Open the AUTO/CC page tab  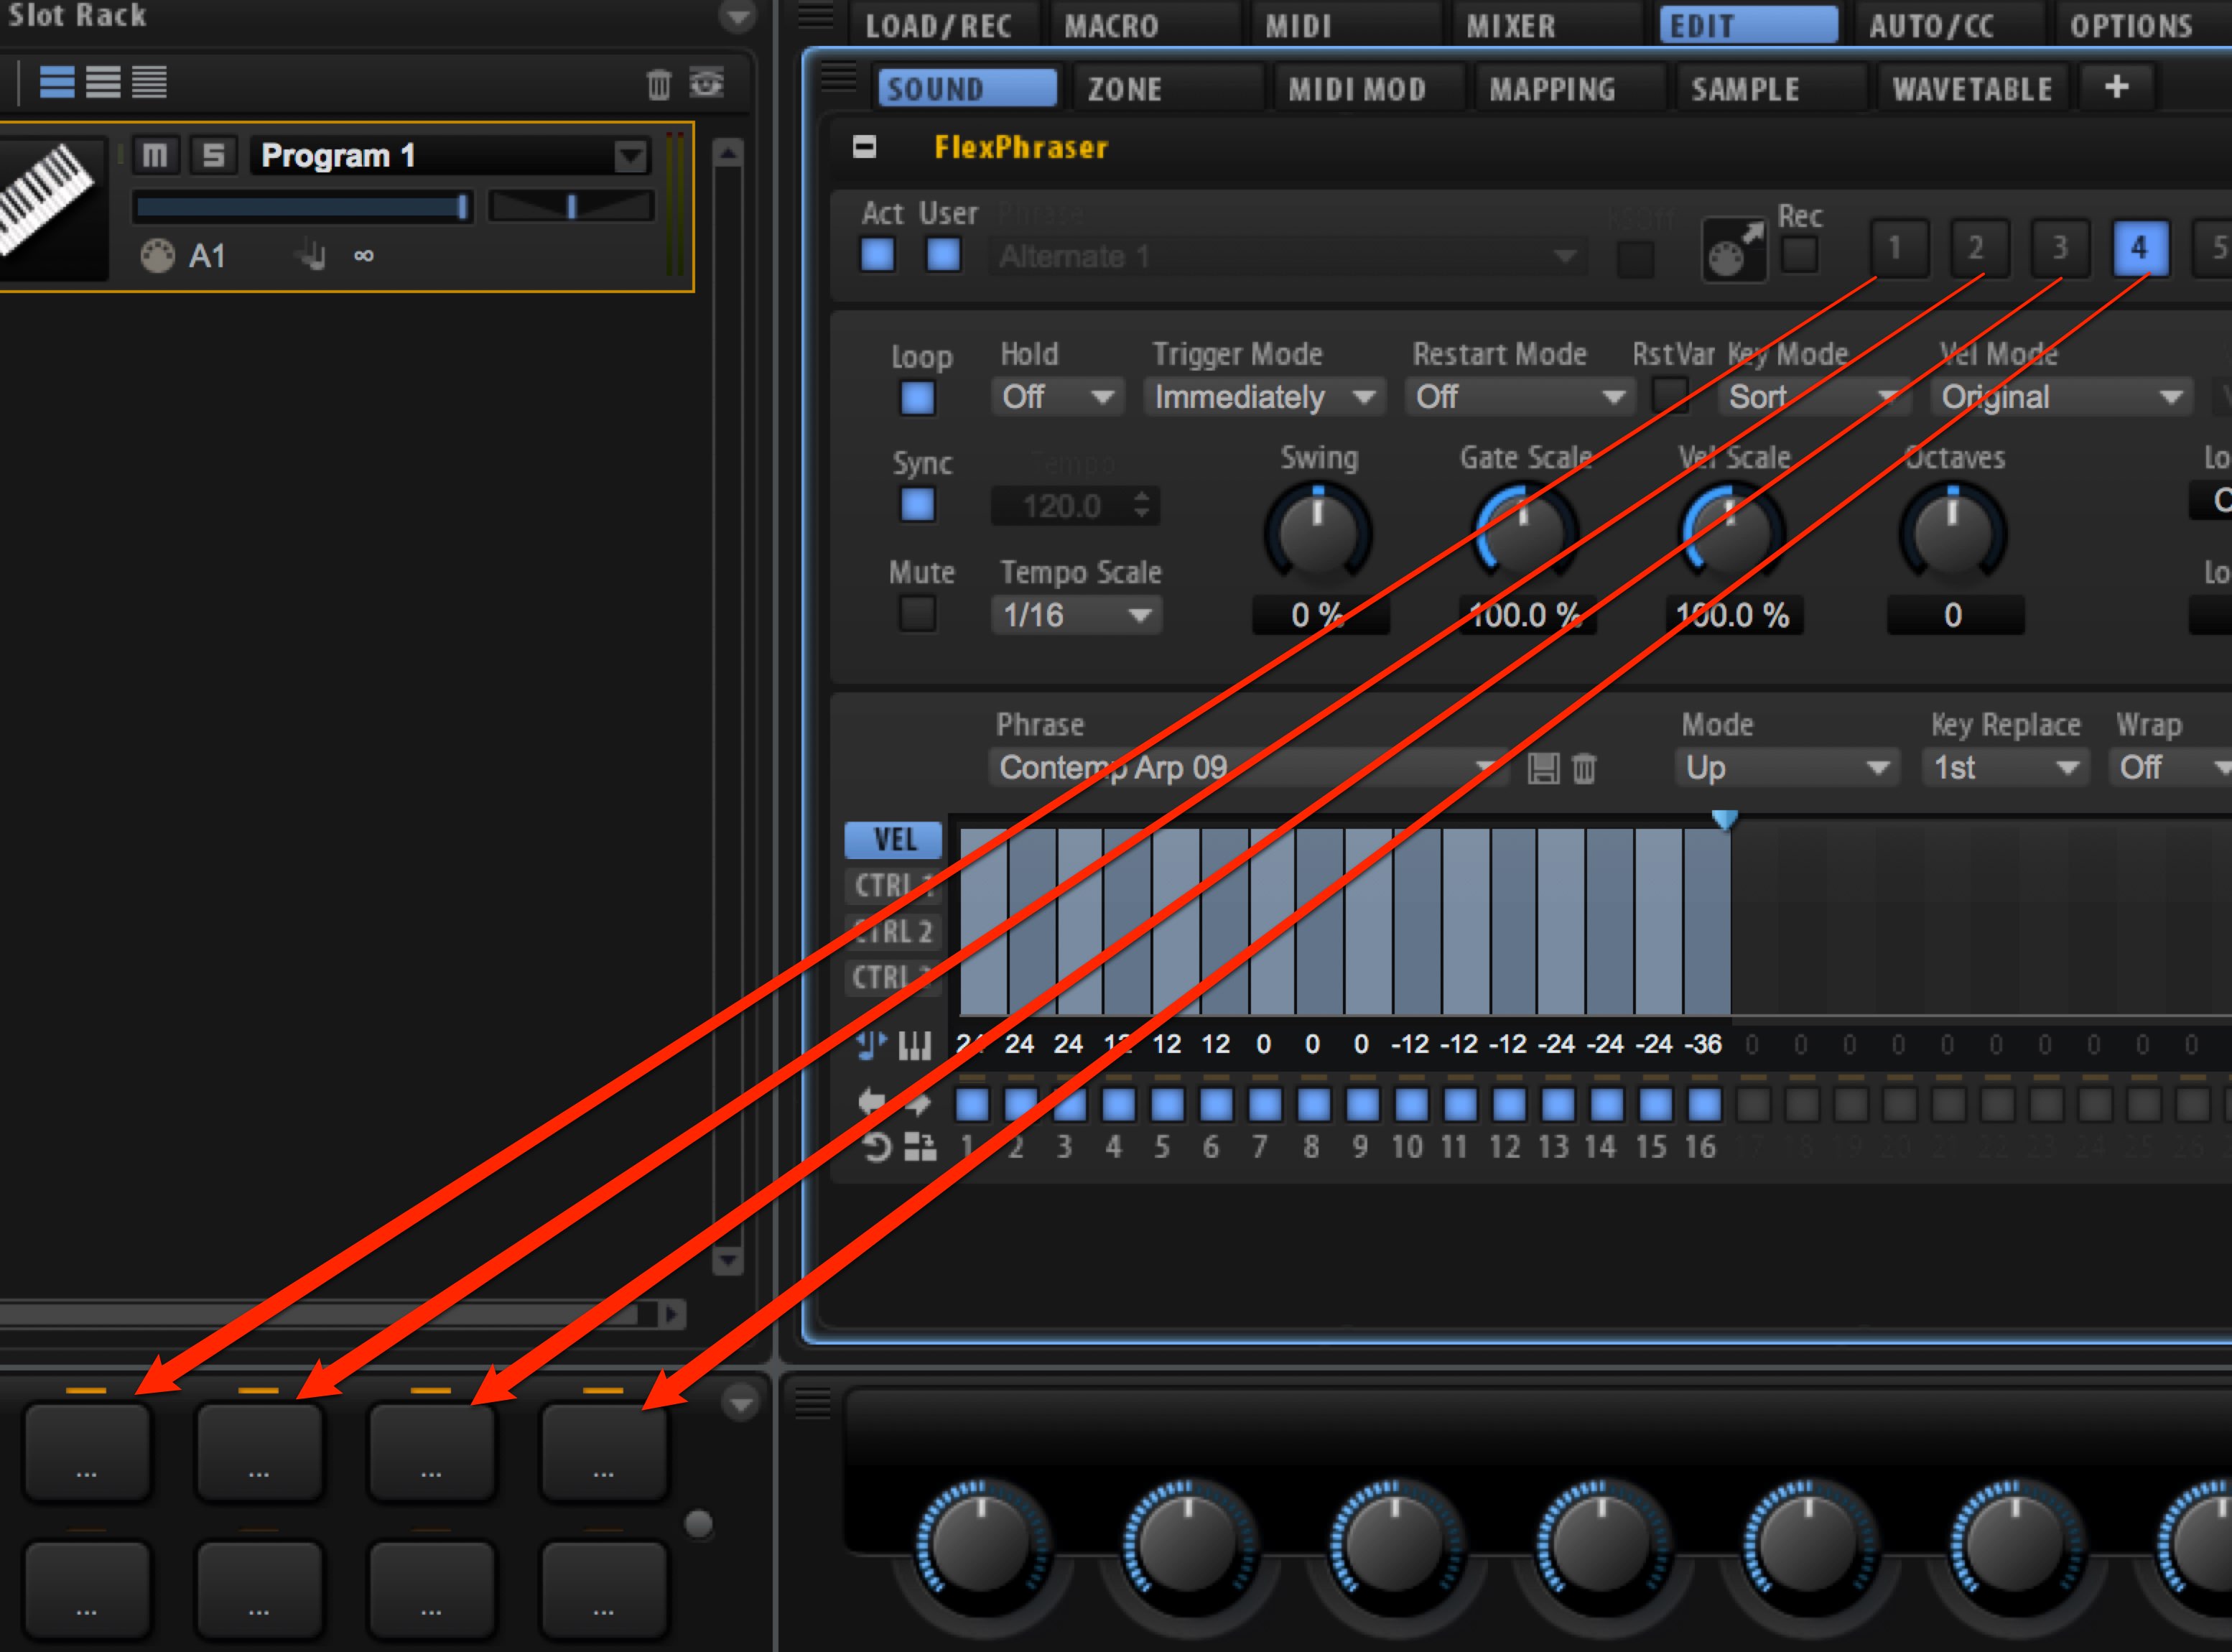(1931, 25)
